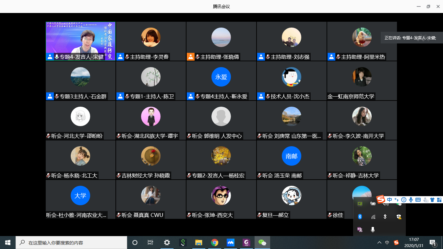Click the Sogou voice input microphone icon
The width and height of the screenshot is (443, 249).
[411, 200]
